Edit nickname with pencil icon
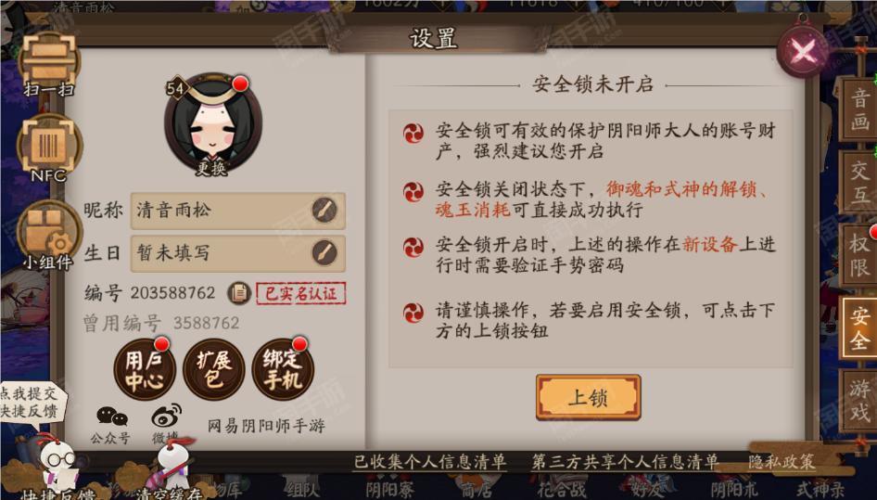 [325, 211]
